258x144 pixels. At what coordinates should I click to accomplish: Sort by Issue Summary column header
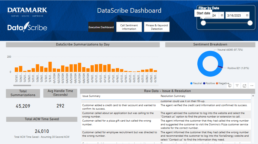(91, 96)
